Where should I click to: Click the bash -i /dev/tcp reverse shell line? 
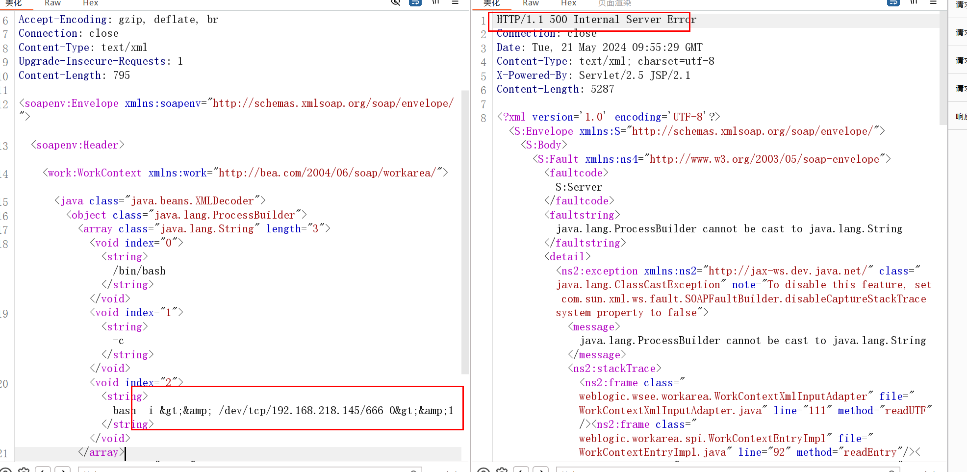pyautogui.click(x=283, y=411)
